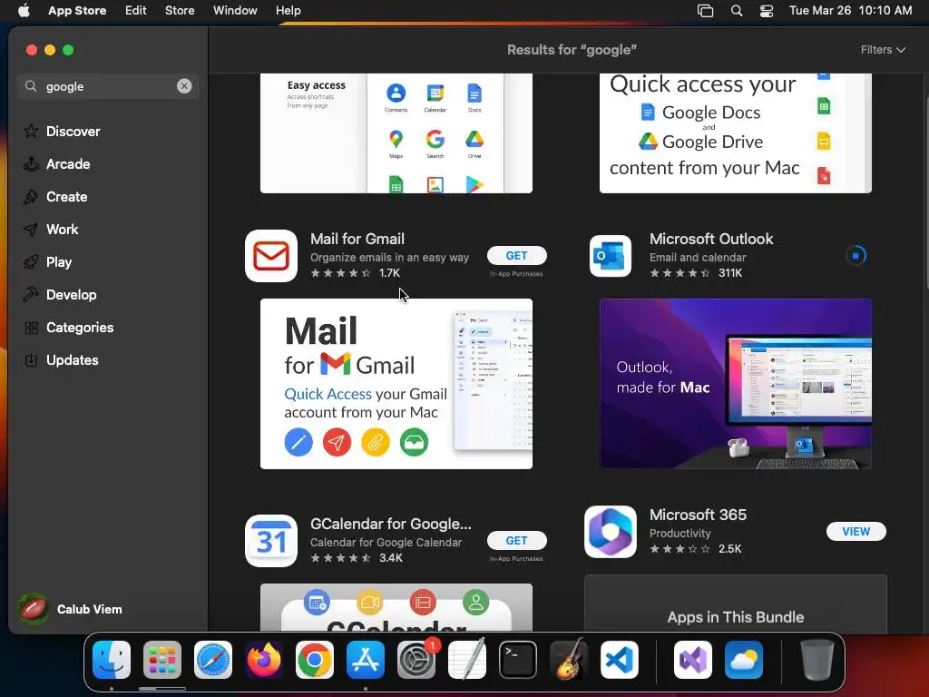Screen dimensions: 929x697
Task: Clear the google search field
Action: coord(184,86)
